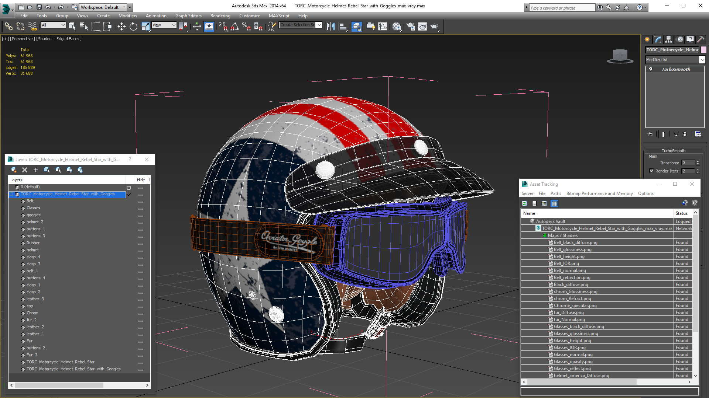The width and height of the screenshot is (709, 398).
Task: Toggle current layer checkbox for 0 (default)
Action: point(129,188)
